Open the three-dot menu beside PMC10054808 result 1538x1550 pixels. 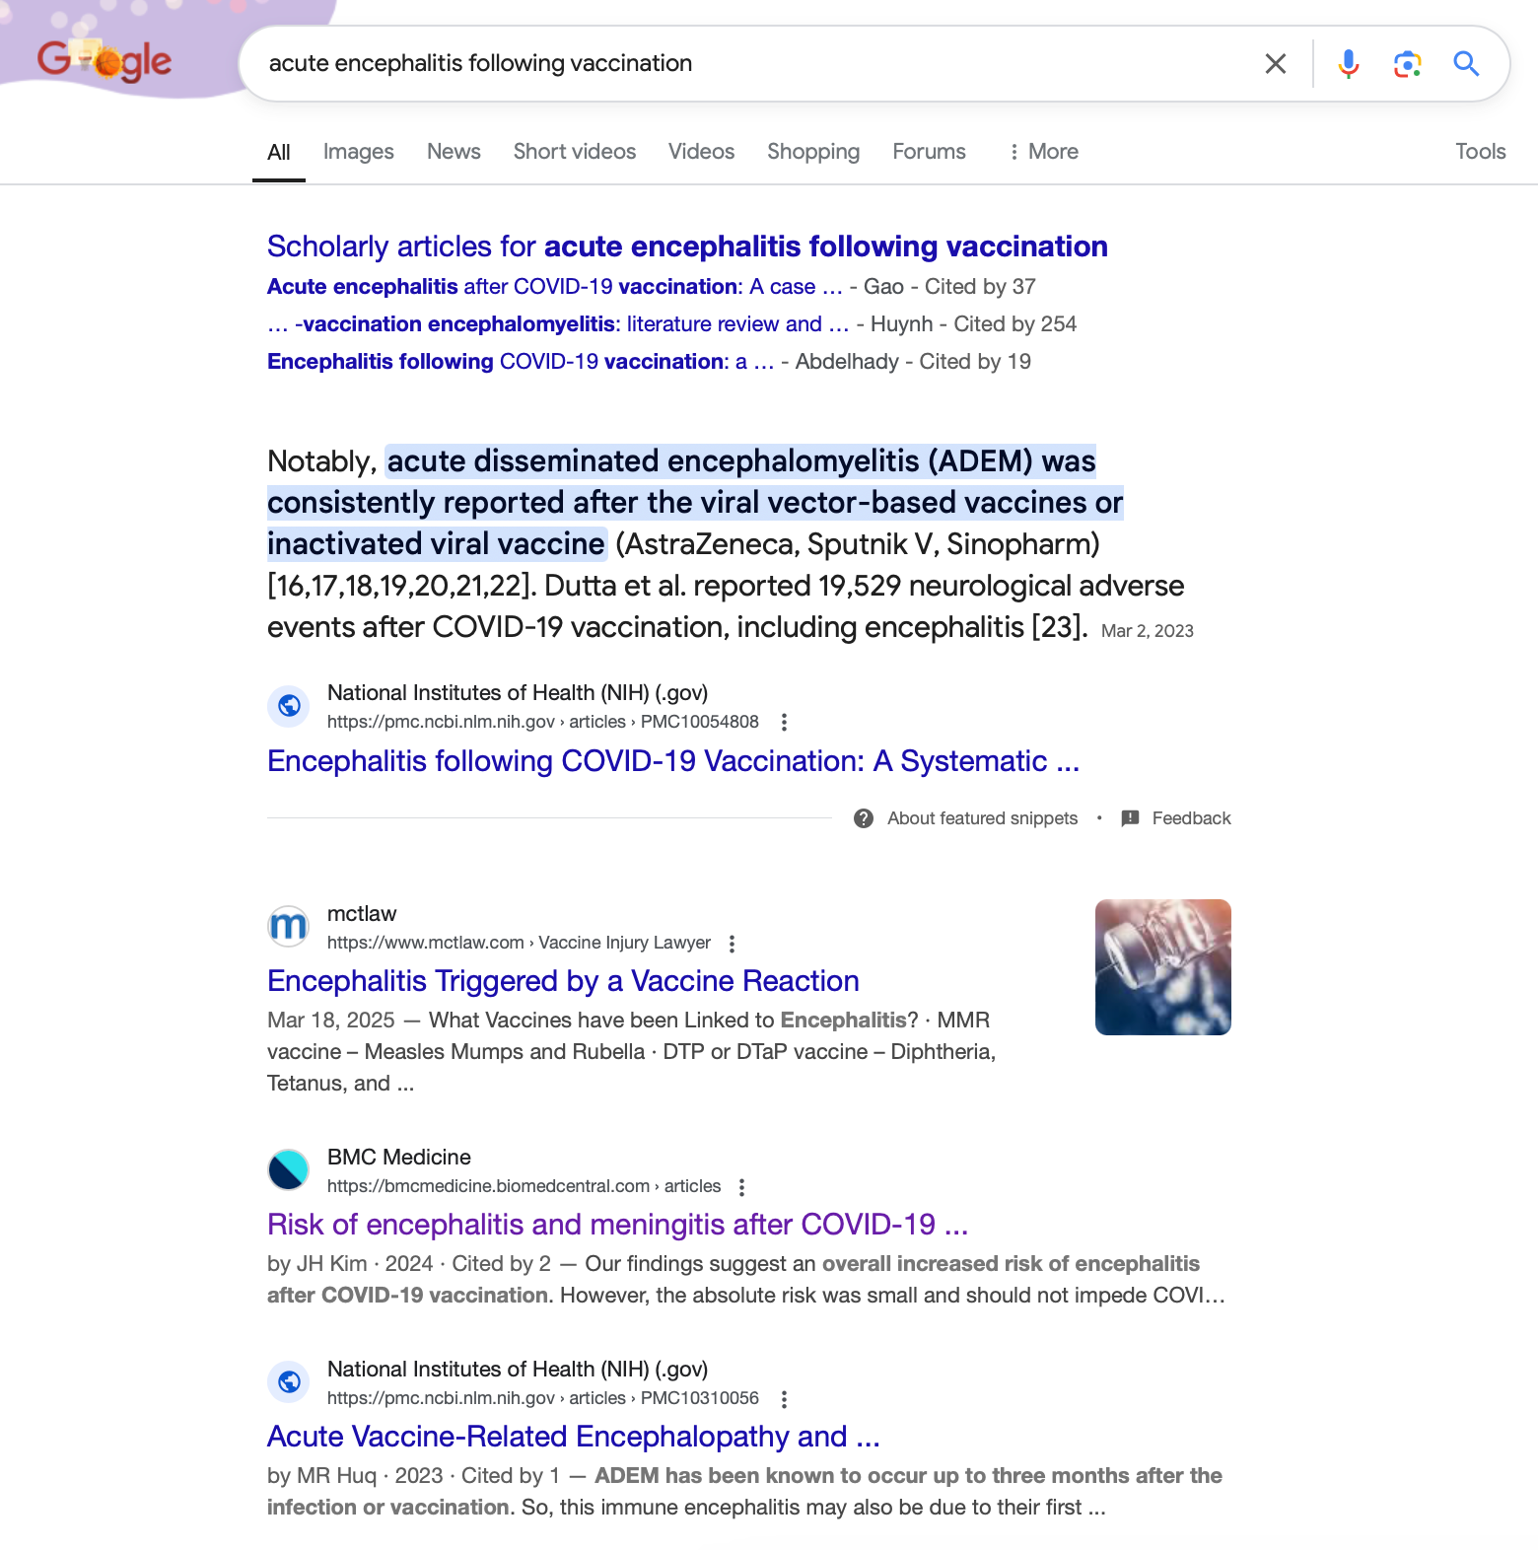[x=784, y=722]
